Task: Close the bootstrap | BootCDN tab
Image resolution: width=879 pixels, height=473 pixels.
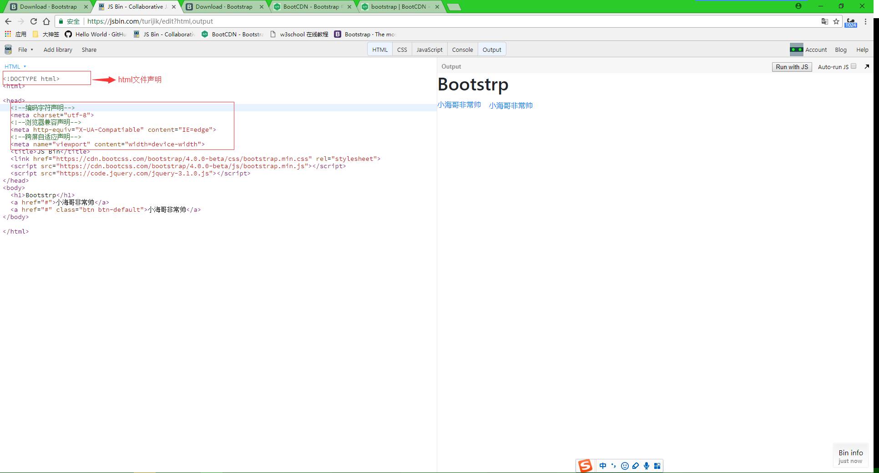Action: pos(437,7)
